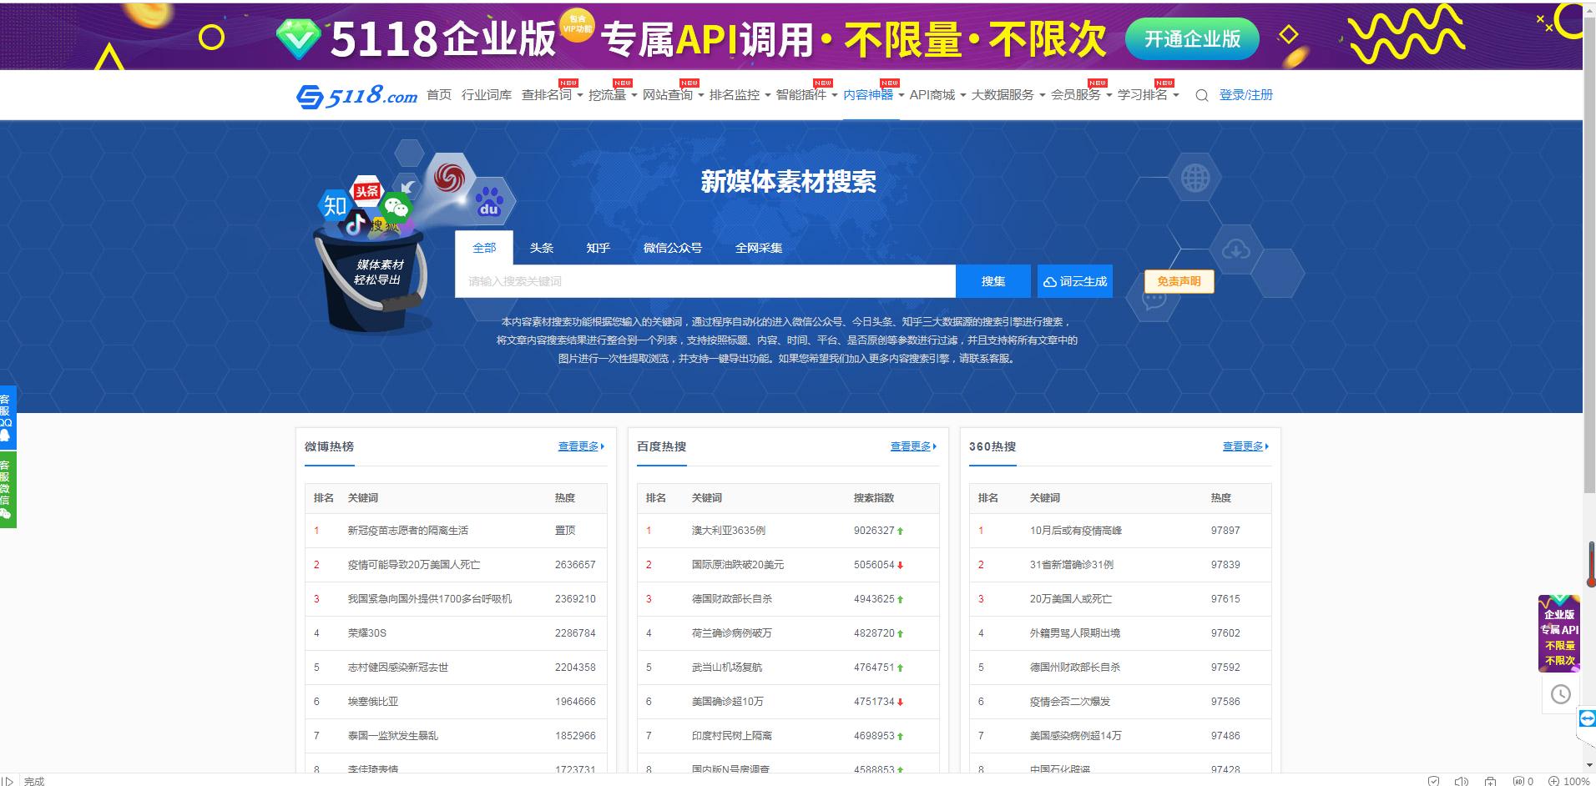This screenshot has width=1596, height=786.
Task: Open 澳大利亚3635例 in 百度热搜
Action: pos(729,531)
